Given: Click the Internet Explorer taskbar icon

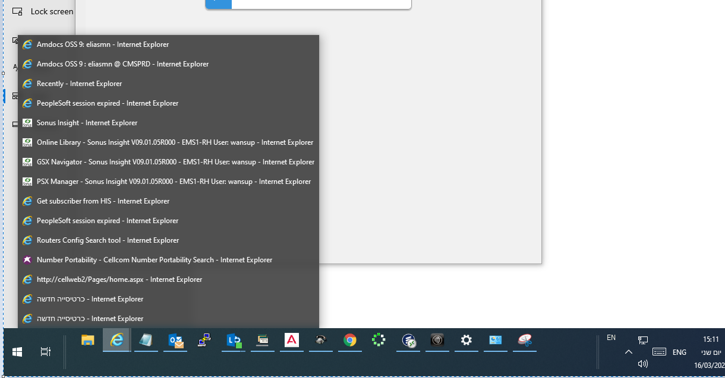Looking at the screenshot, I should [117, 340].
